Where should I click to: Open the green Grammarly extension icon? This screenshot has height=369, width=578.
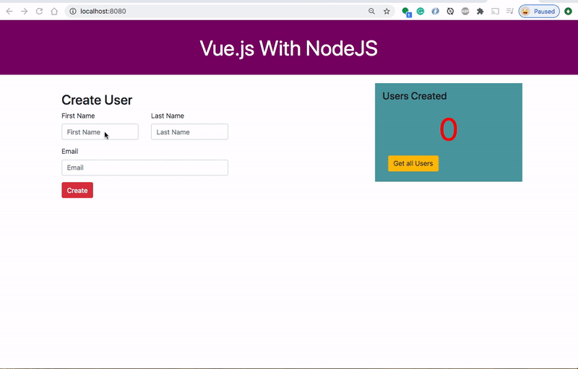coord(420,12)
